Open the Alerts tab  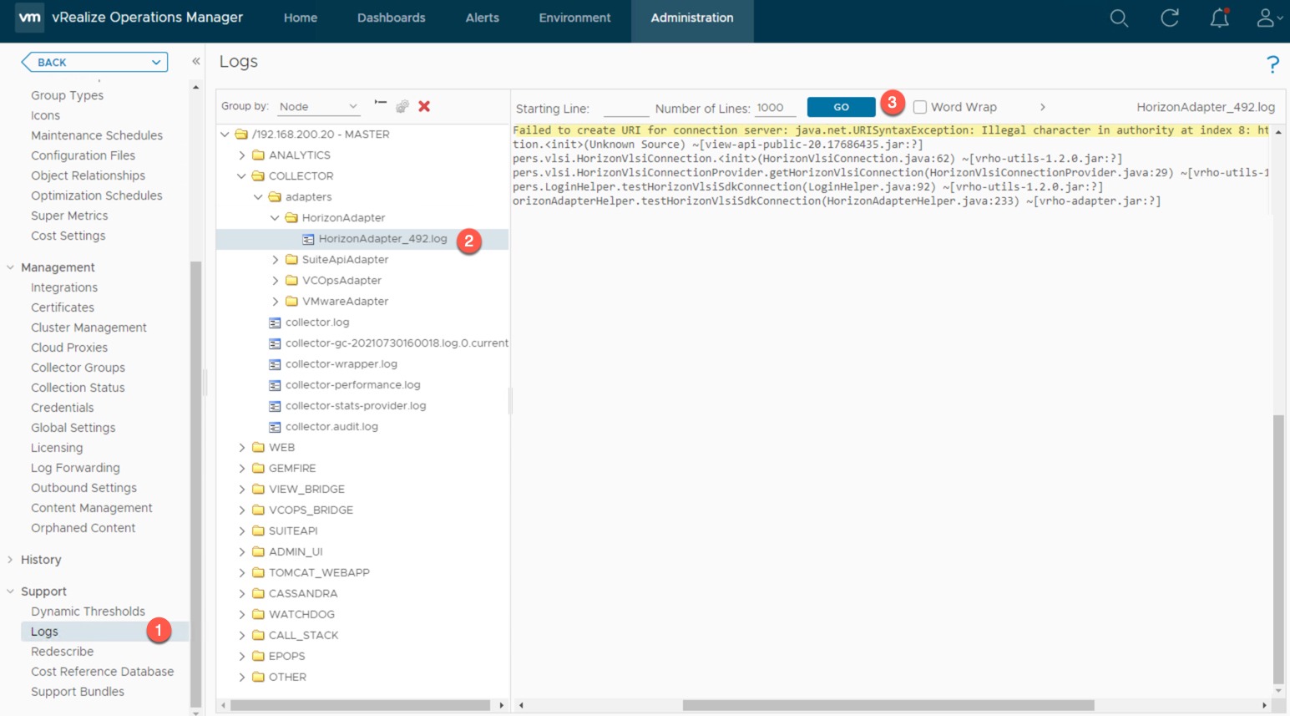tap(483, 18)
